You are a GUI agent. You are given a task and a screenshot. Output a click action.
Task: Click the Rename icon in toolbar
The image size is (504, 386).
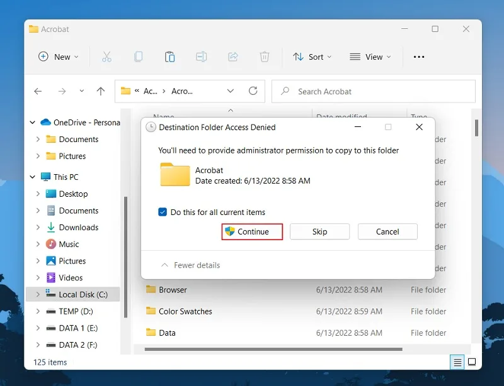click(201, 57)
